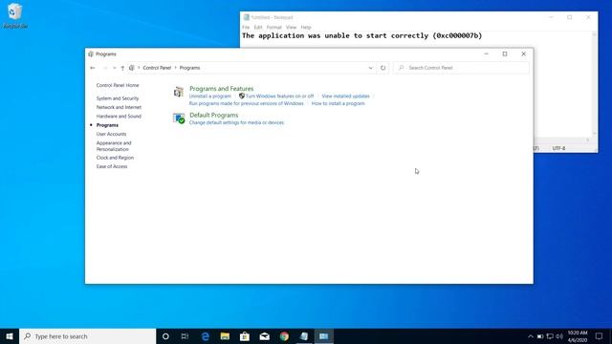Click the error text in Notepad
Image resolution: width=612 pixels, height=344 pixels.
click(361, 35)
